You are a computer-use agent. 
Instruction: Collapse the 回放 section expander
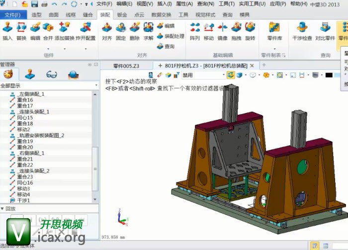tap(3, 208)
